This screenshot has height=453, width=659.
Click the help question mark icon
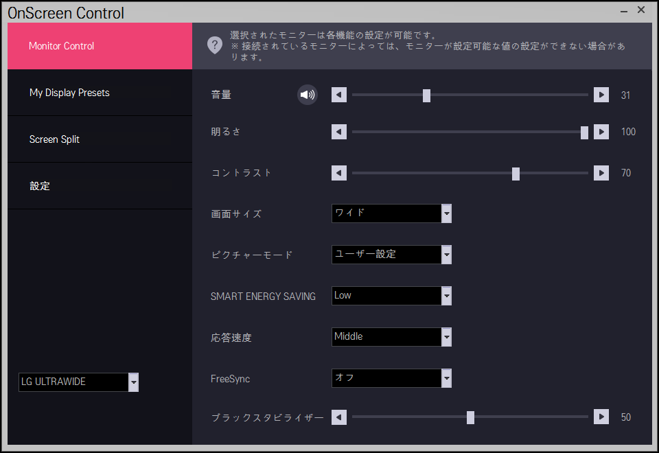[215, 45]
